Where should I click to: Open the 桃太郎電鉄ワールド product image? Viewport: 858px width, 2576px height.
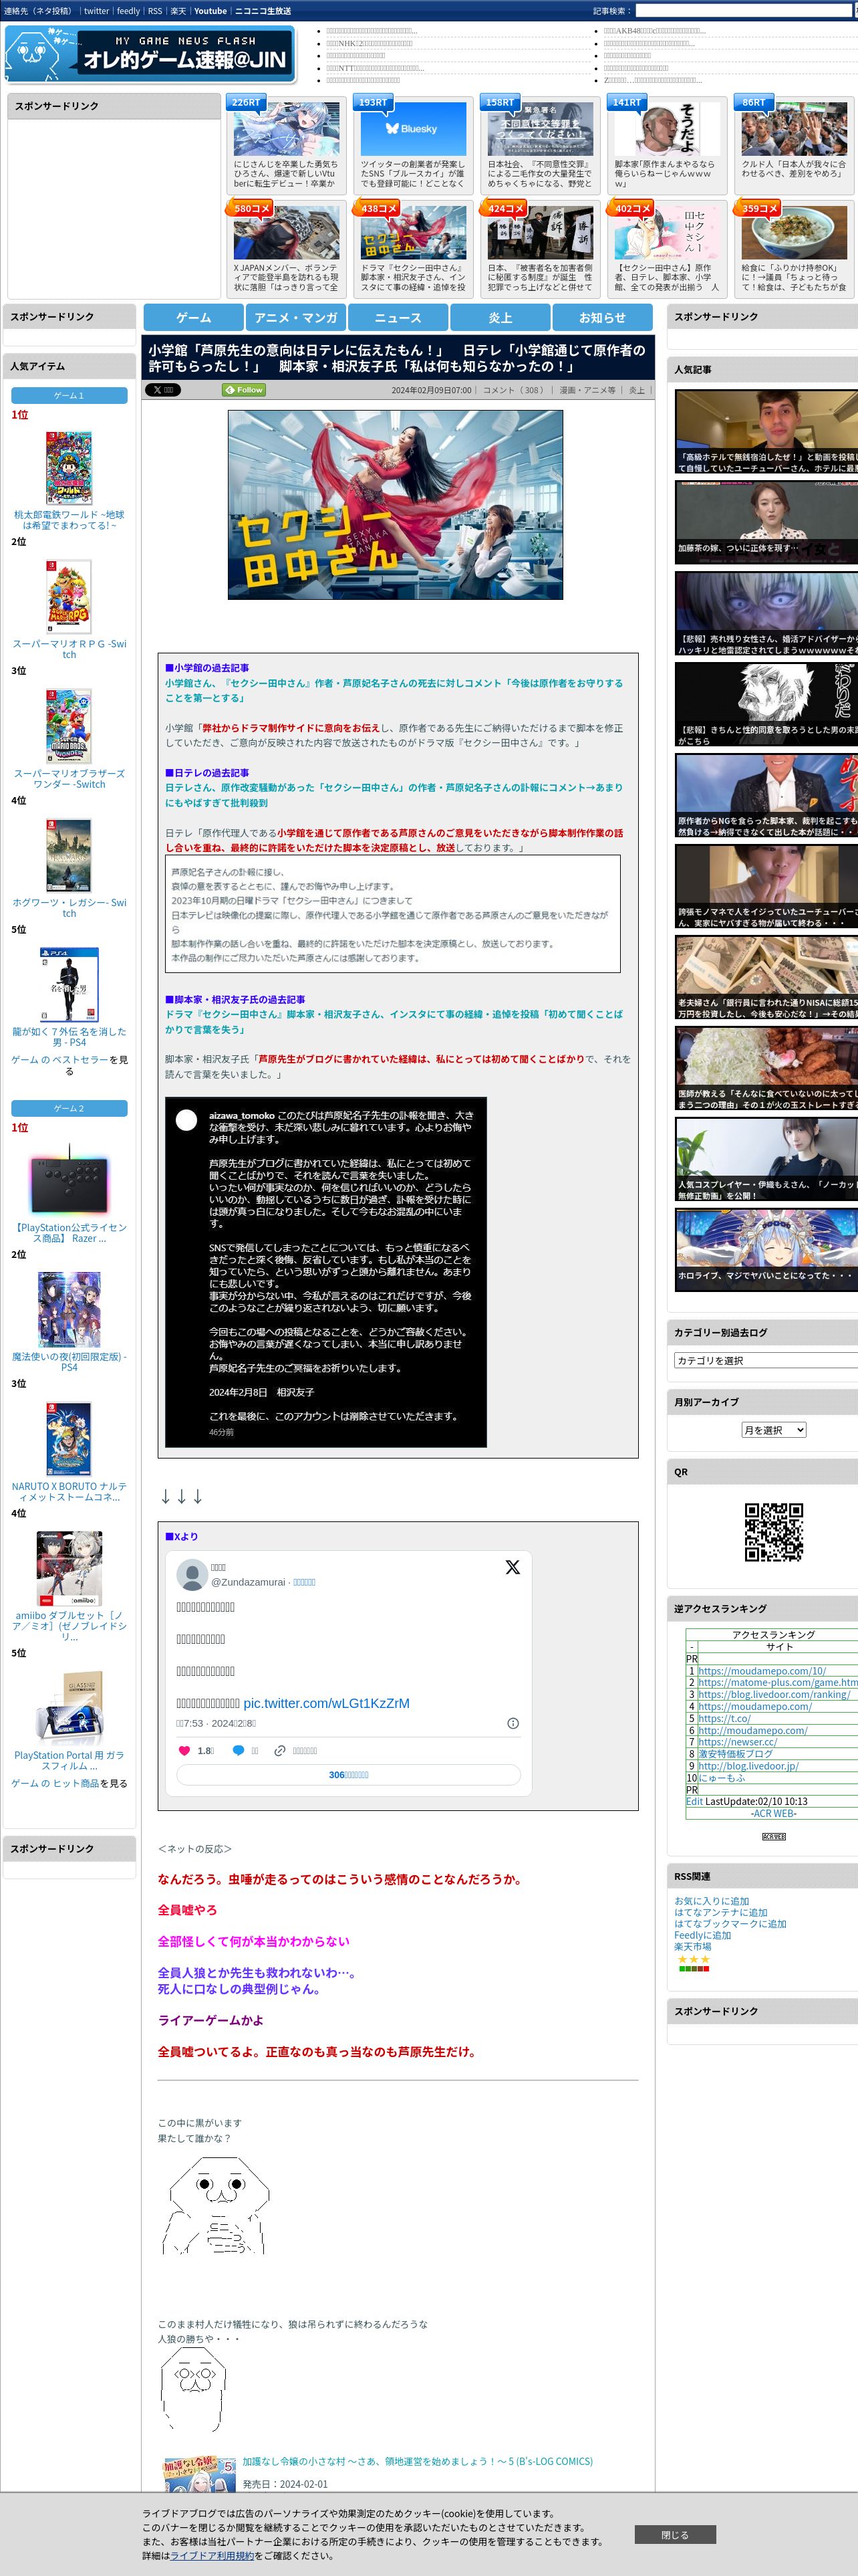point(69,468)
